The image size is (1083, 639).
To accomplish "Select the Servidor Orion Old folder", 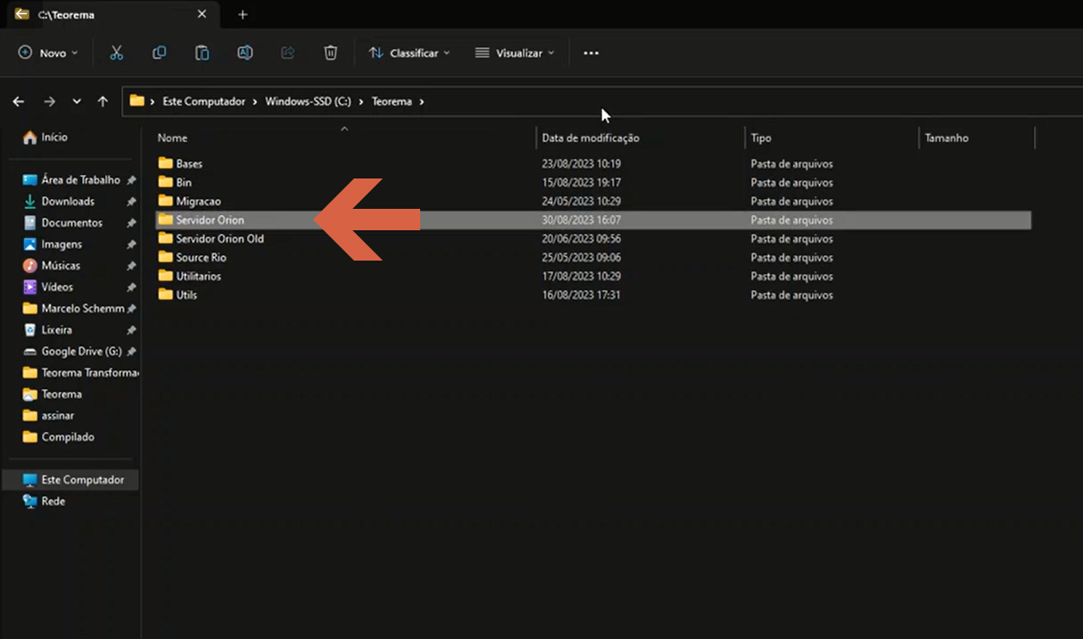I will [x=594, y=239].
